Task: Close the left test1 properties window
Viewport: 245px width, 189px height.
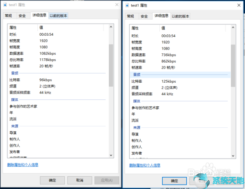Action: click(117, 5)
